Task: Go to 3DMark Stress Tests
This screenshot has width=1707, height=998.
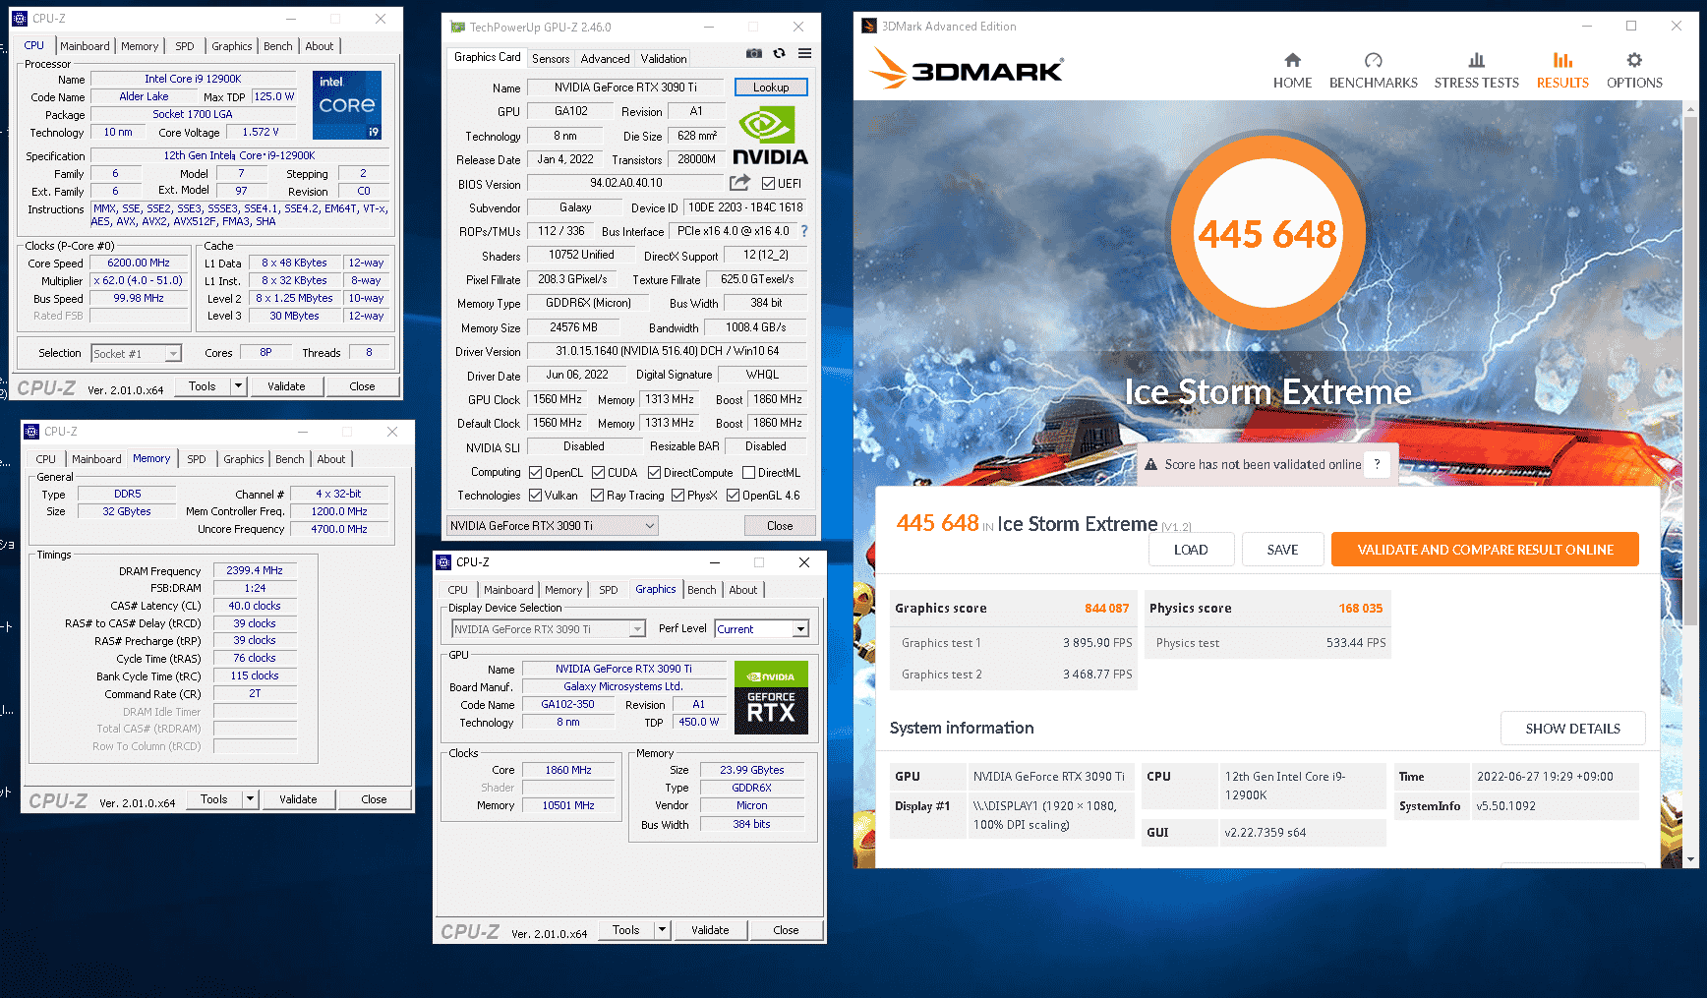Action: tap(1476, 71)
